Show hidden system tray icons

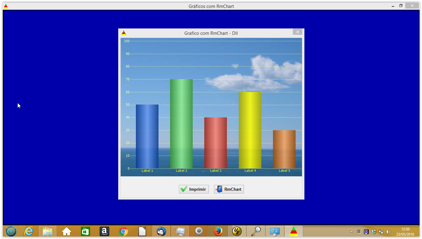click(351, 232)
